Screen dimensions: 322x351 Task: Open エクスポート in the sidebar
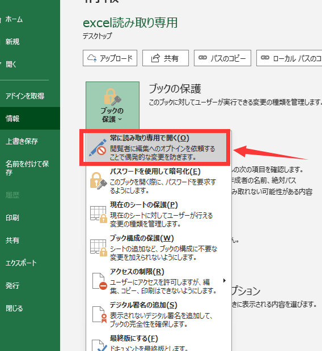point(29,263)
